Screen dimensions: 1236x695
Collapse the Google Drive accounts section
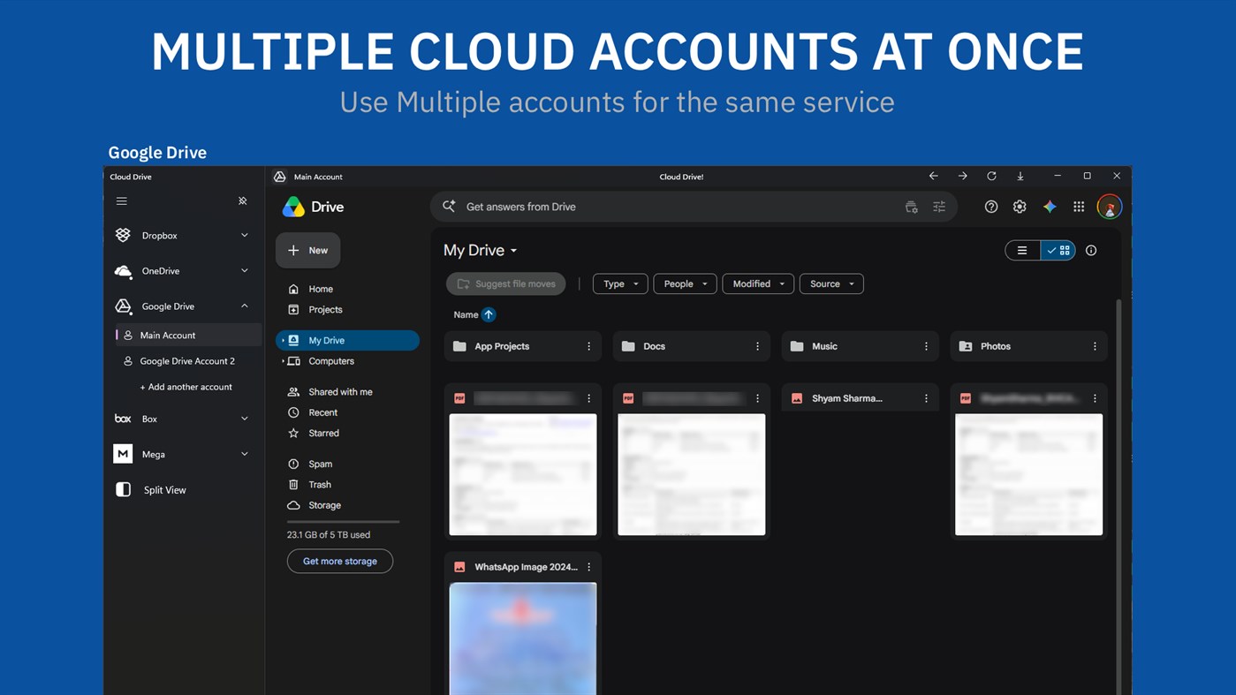[245, 306]
